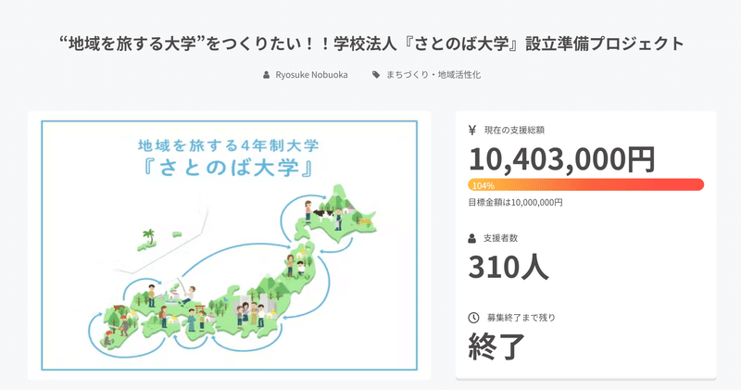Open the さとのば大学 project map image
The image size is (741, 390).
(x=229, y=245)
